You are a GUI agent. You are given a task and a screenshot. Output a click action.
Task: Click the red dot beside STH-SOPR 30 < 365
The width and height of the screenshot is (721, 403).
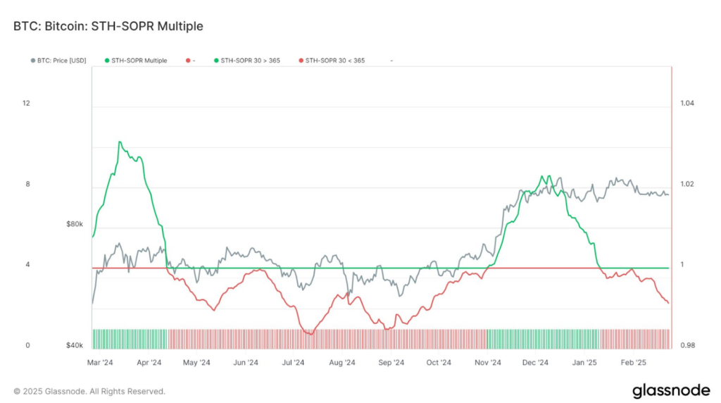301,61
